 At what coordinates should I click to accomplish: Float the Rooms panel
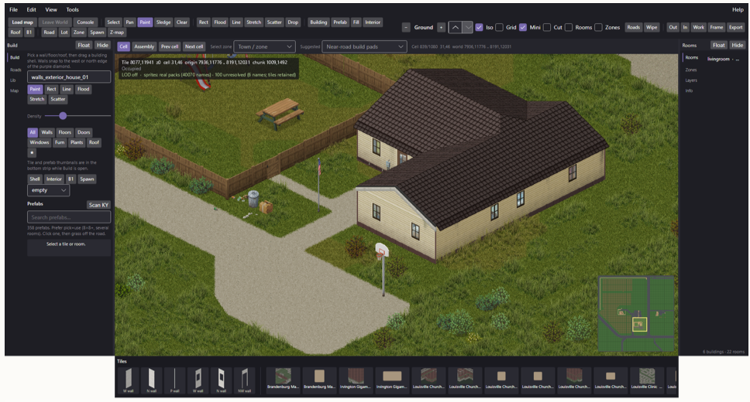click(719, 45)
